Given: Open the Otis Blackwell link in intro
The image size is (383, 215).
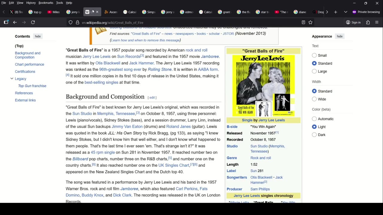Looking at the screenshot, I should coord(108,63).
